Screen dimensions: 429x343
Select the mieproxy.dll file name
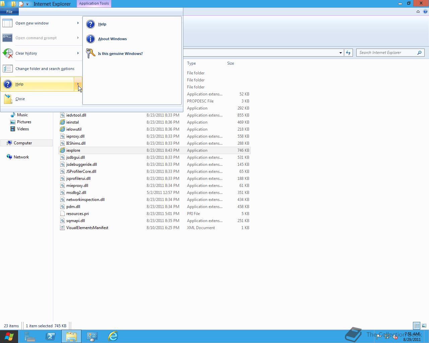(x=77, y=186)
